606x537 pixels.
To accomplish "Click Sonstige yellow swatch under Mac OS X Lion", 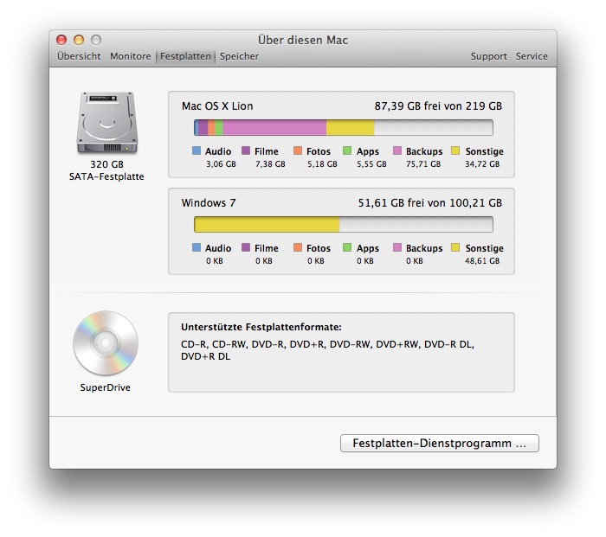I will pos(455,150).
